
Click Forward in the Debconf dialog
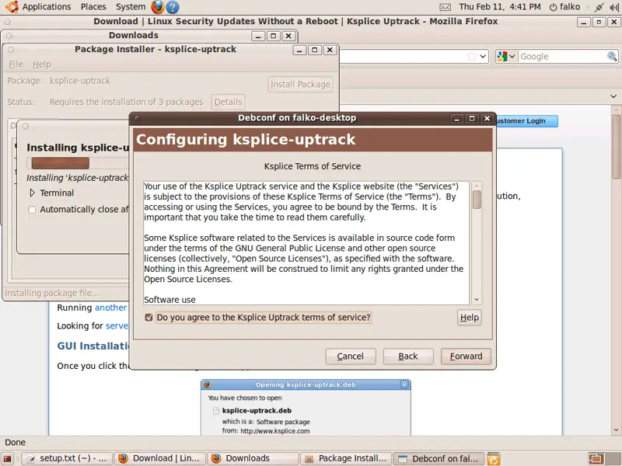466,356
